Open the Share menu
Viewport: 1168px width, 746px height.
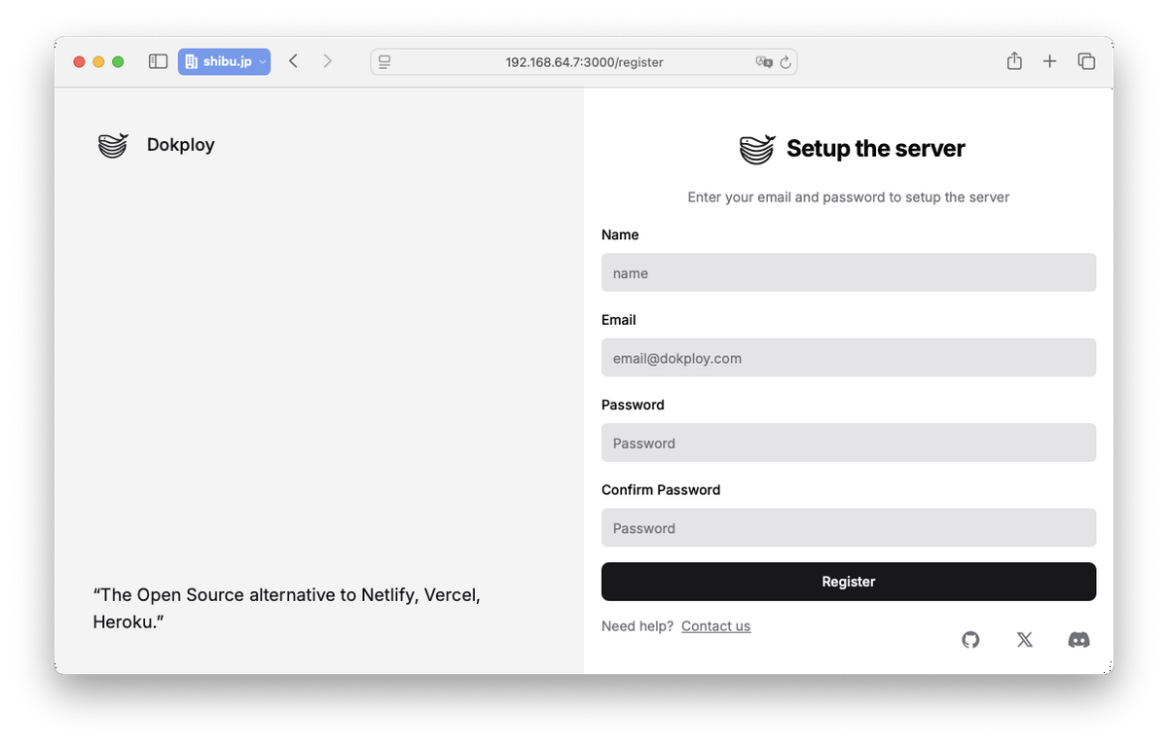coord(1014,61)
